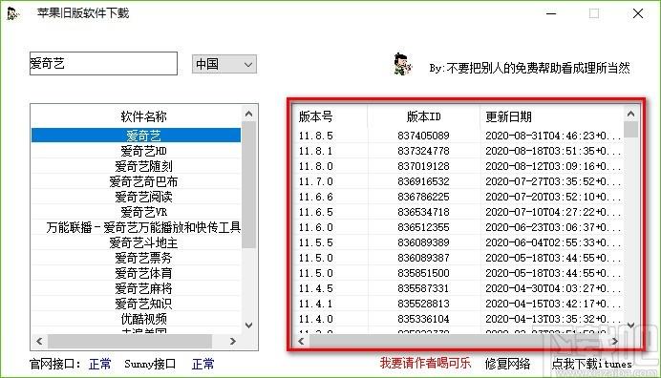Click the search field containing 爱奇艺

point(103,64)
